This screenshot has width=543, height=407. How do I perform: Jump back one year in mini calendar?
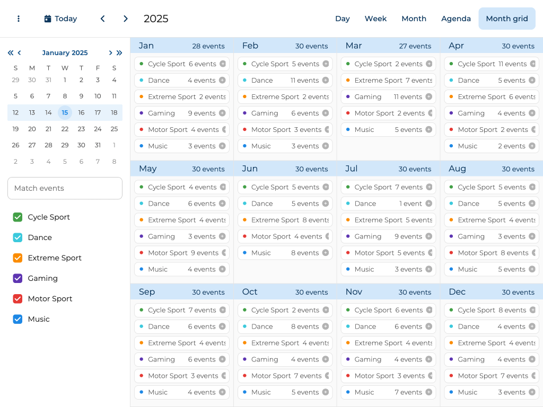point(11,53)
